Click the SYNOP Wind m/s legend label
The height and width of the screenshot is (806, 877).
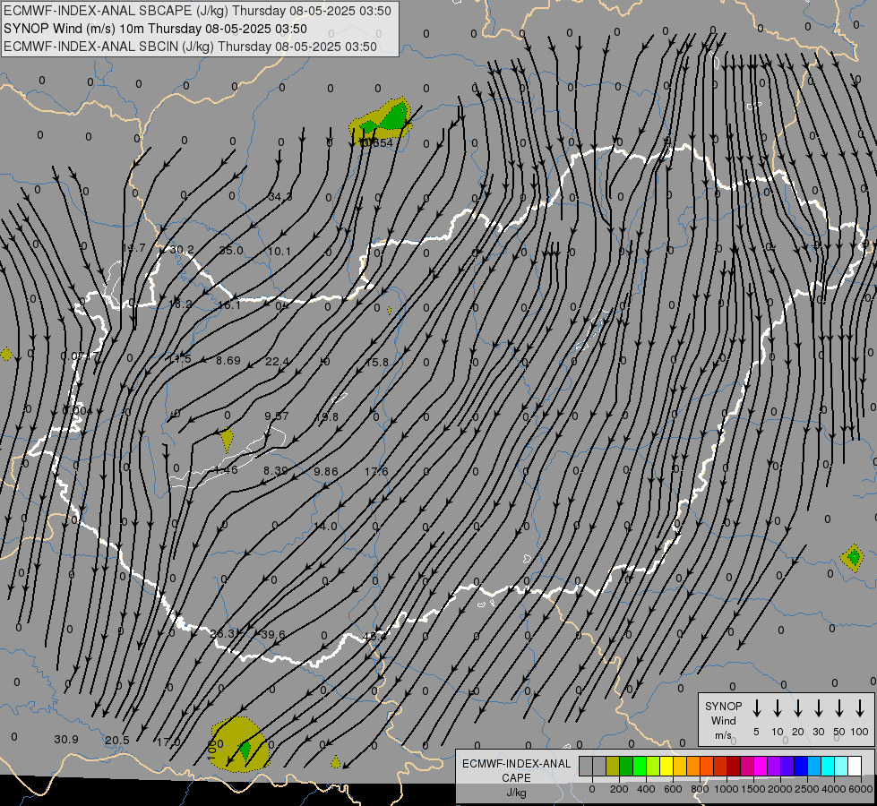point(723,720)
